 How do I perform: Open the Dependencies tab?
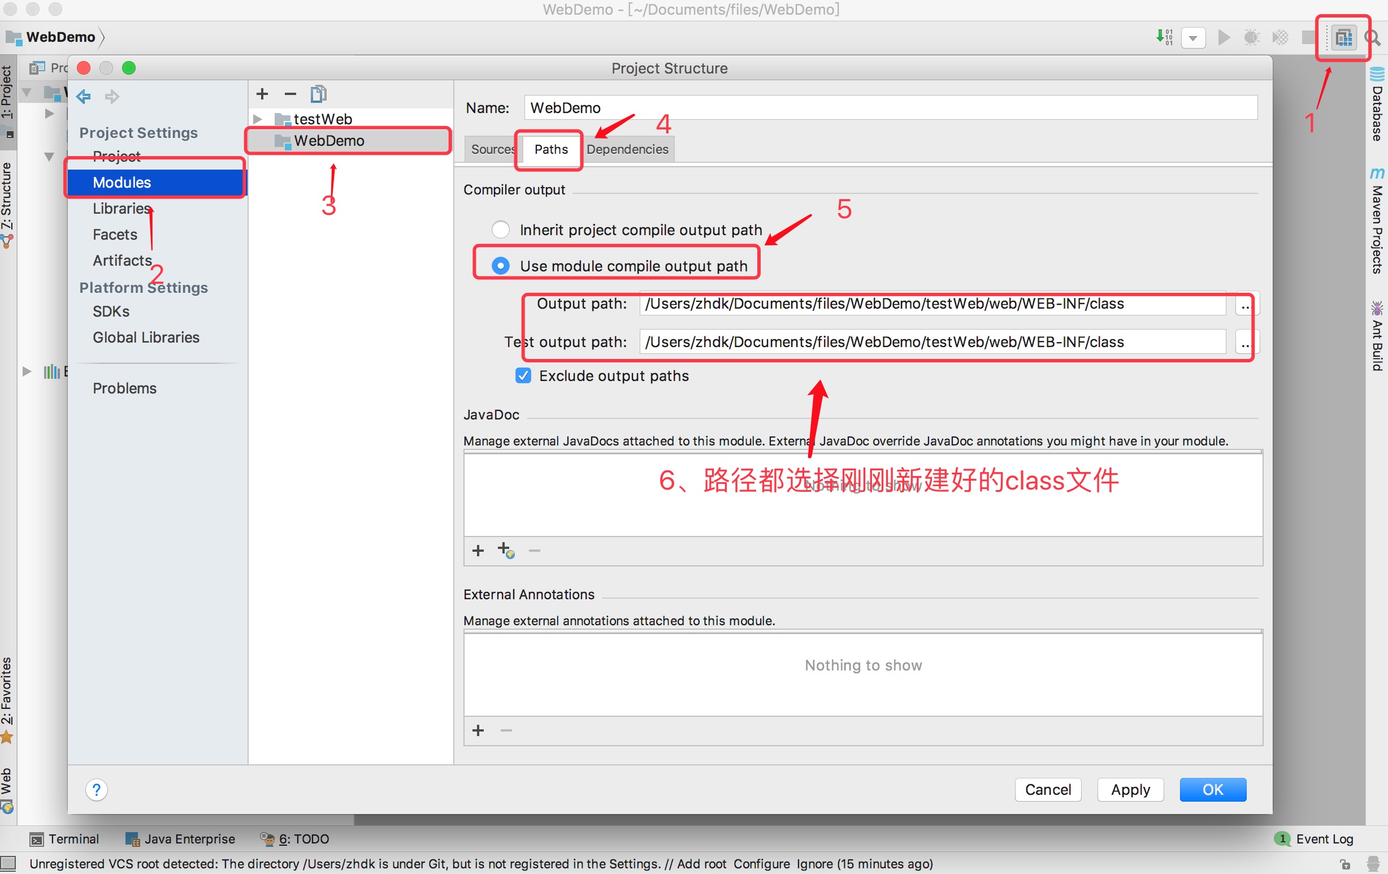(627, 149)
